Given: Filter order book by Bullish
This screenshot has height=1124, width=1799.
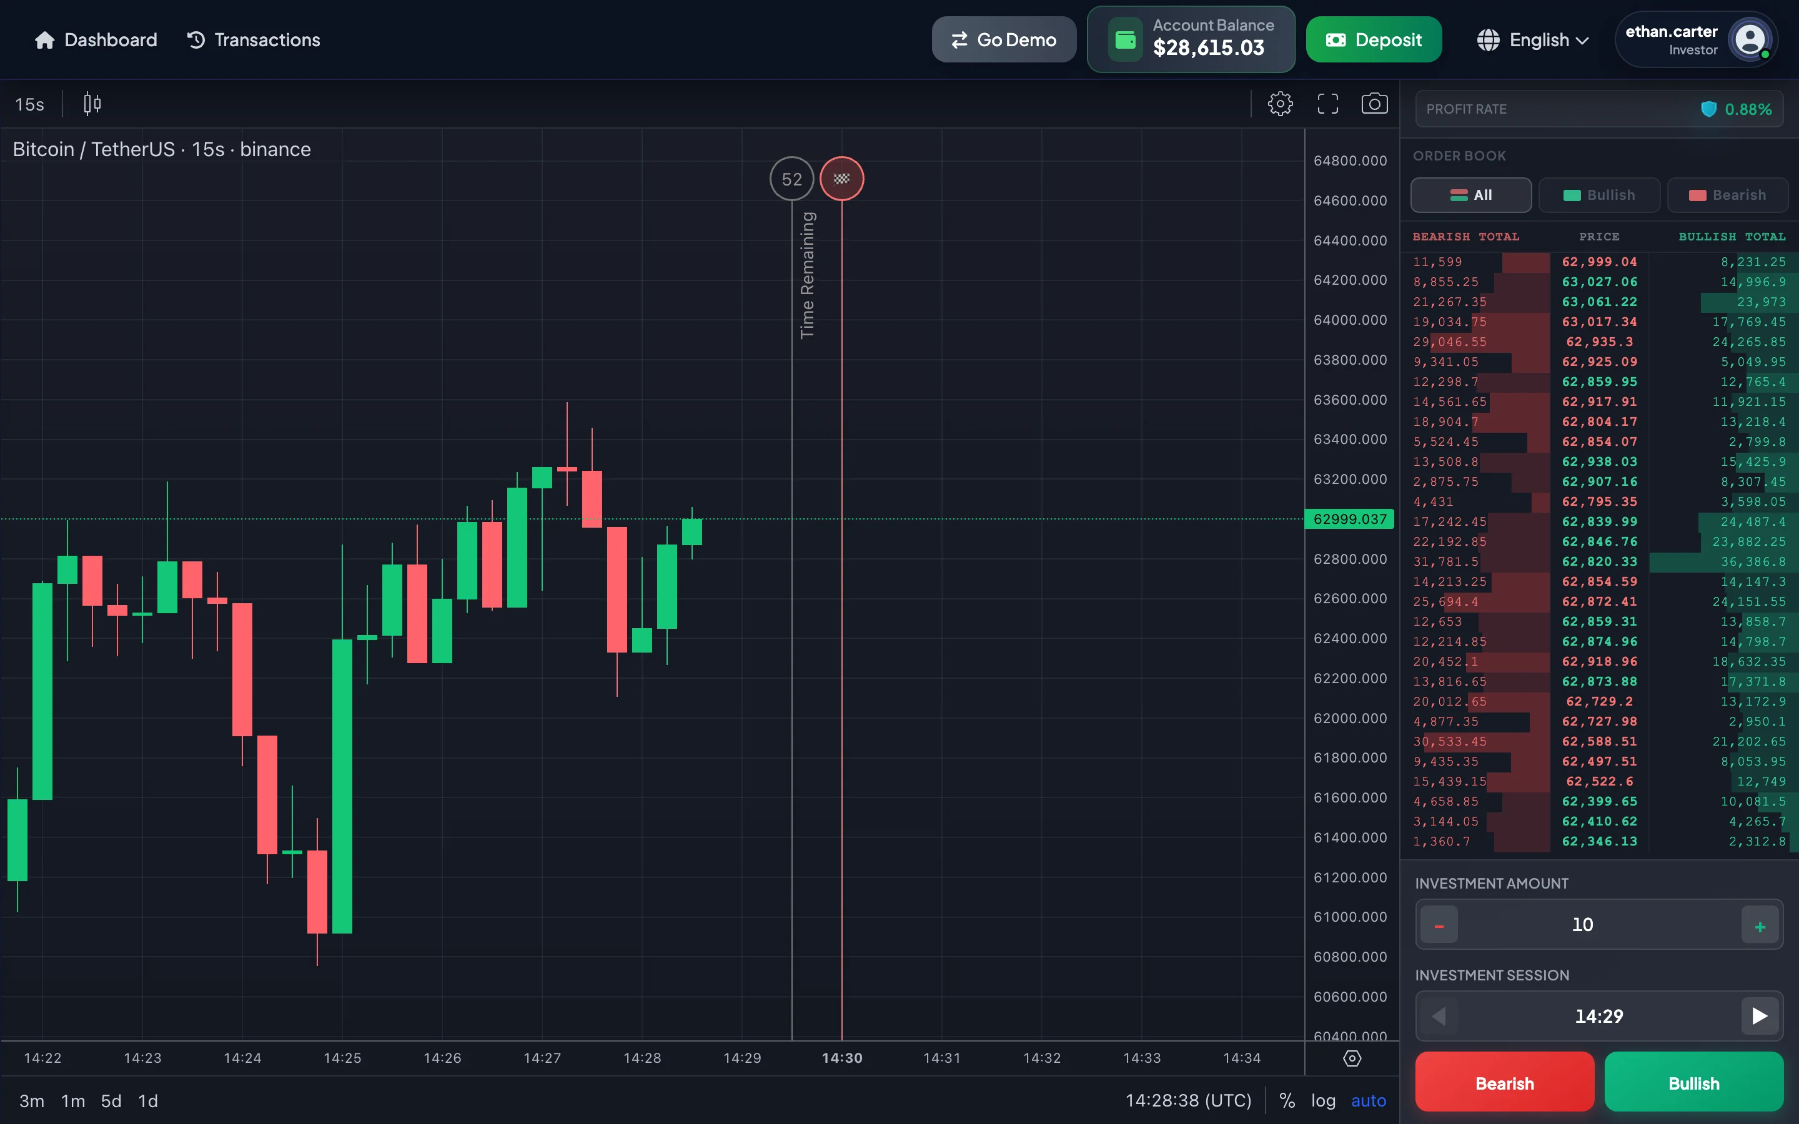Looking at the screenshot, I should [x=1599, y=195].
